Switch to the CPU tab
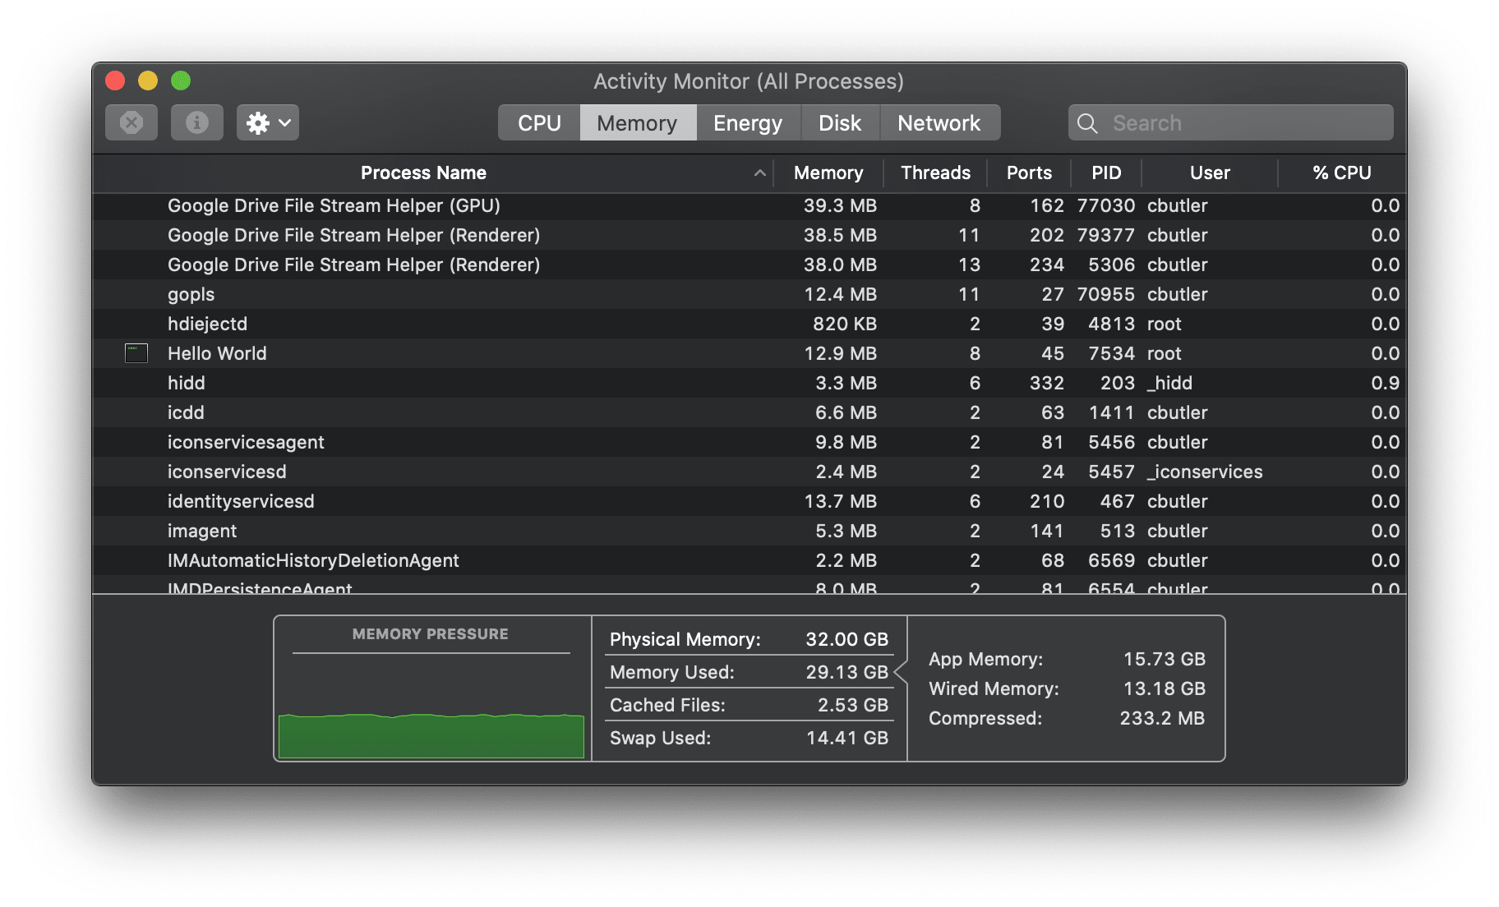Image resolution: width=1499 pixels, height=907 pixels. (539, 122)
